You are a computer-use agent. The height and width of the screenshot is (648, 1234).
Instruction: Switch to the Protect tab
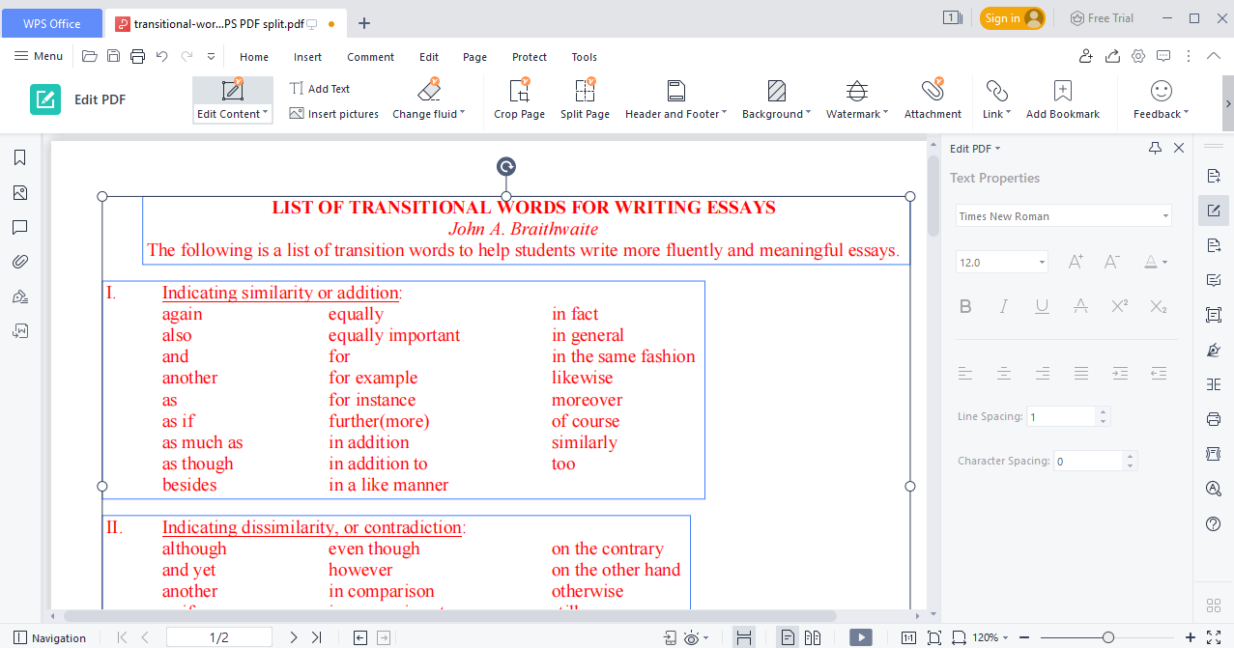click(530, 57)
